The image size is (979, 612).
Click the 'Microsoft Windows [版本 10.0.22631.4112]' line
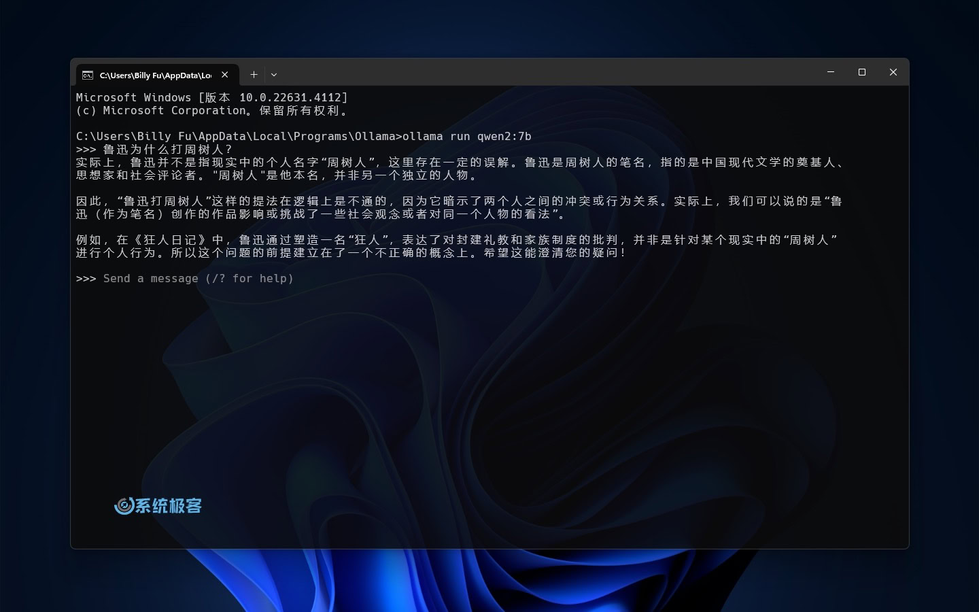(x=212, y=97)
